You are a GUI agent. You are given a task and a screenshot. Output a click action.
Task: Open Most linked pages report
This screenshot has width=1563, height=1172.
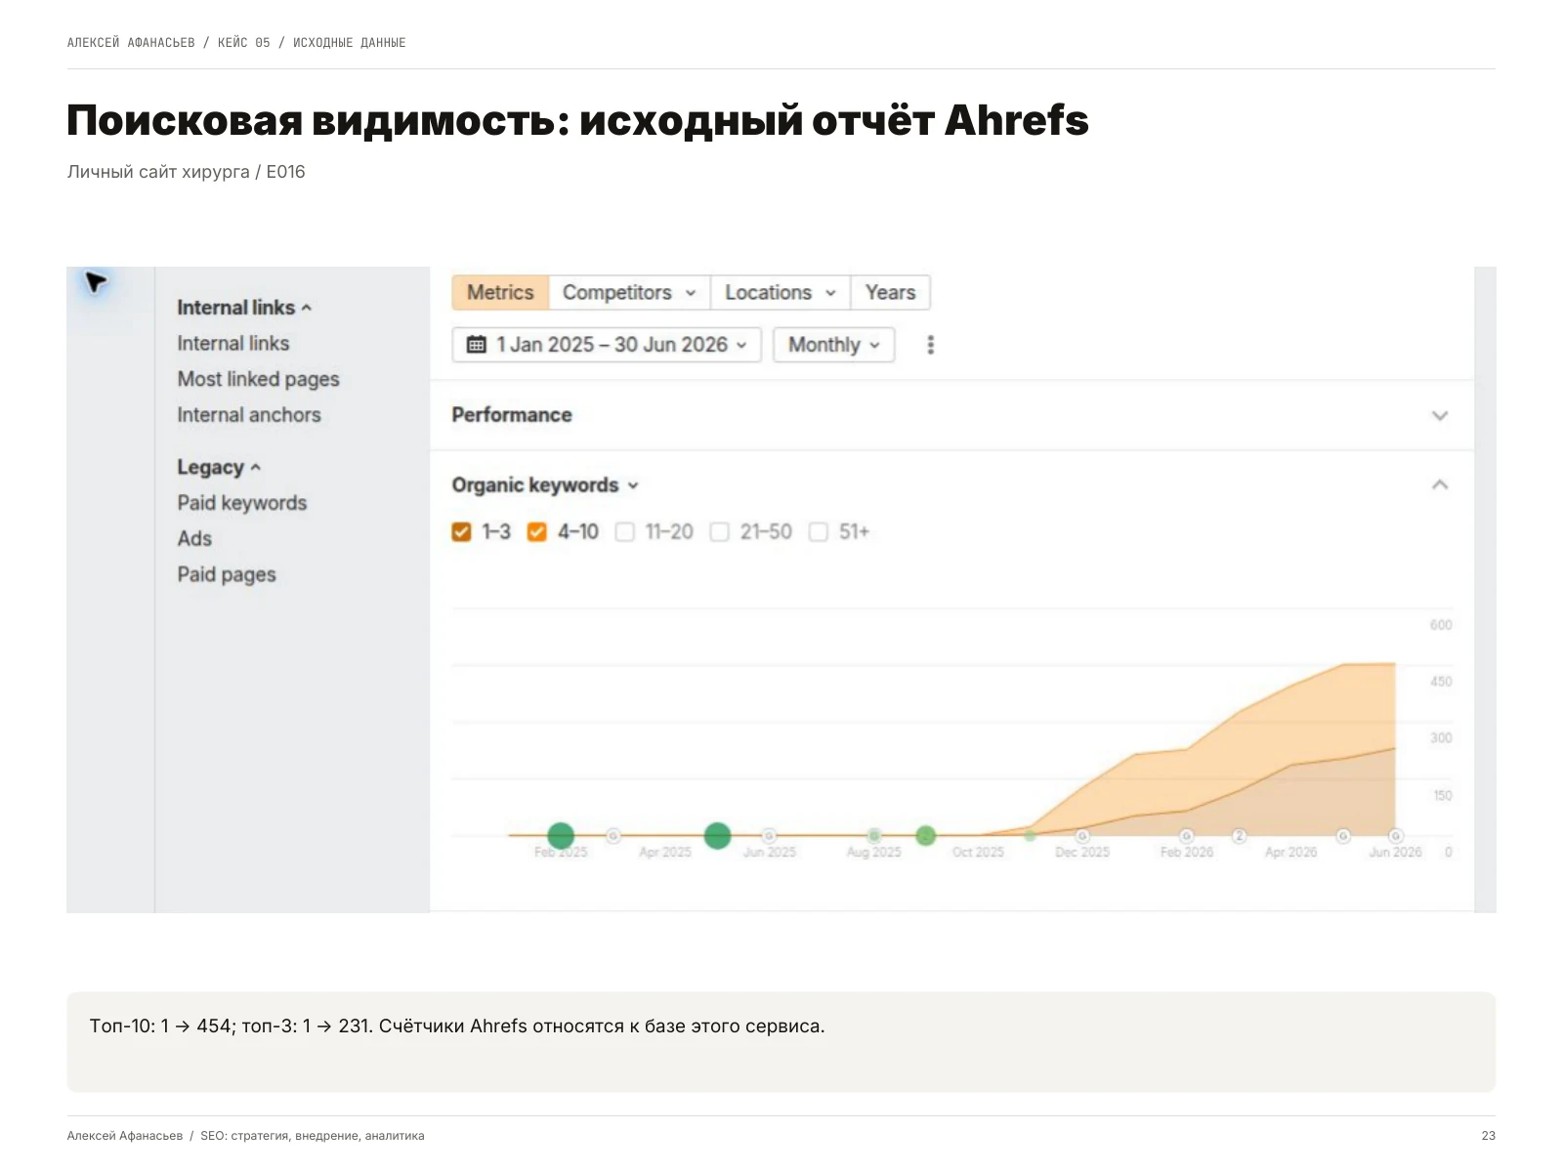tap(259, 379)
